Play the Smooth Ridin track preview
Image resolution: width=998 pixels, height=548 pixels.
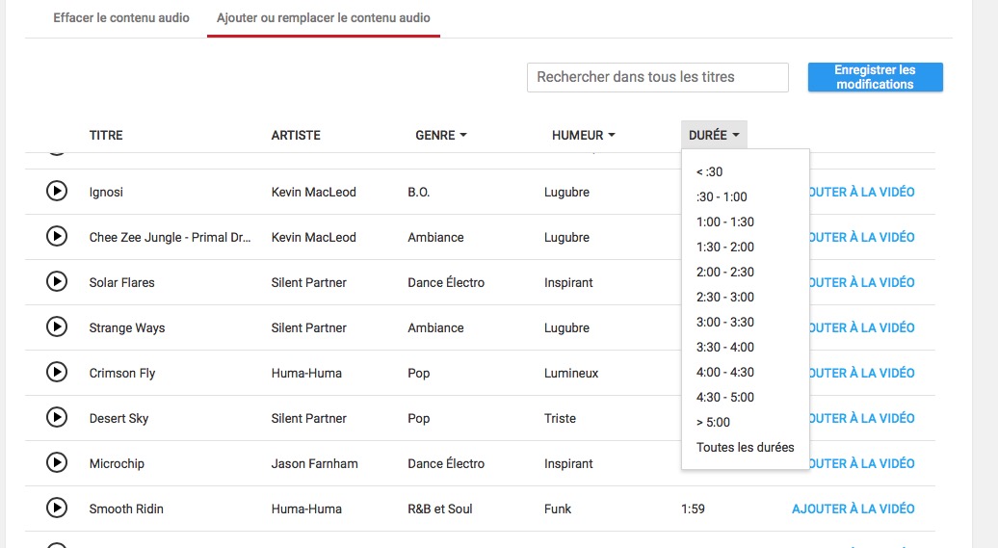57,508
